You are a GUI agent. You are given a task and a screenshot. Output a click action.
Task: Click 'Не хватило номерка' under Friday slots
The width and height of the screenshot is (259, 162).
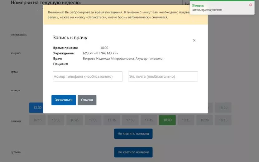pyautogui.click(x=133, y=134)
